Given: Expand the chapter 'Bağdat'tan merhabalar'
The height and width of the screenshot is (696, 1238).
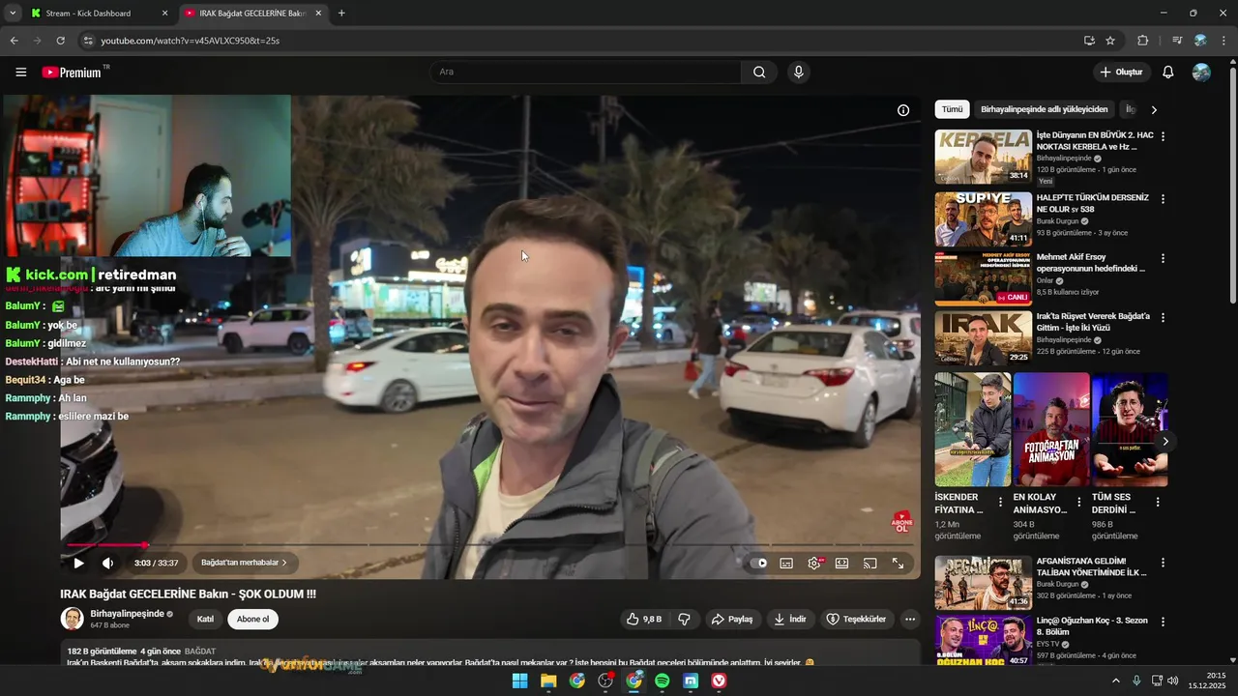Looking at the screenshot, I should [x=245, y=563].
